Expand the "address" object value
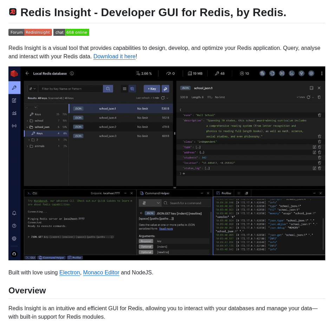 pyautogui.click(x=202, y=152)
